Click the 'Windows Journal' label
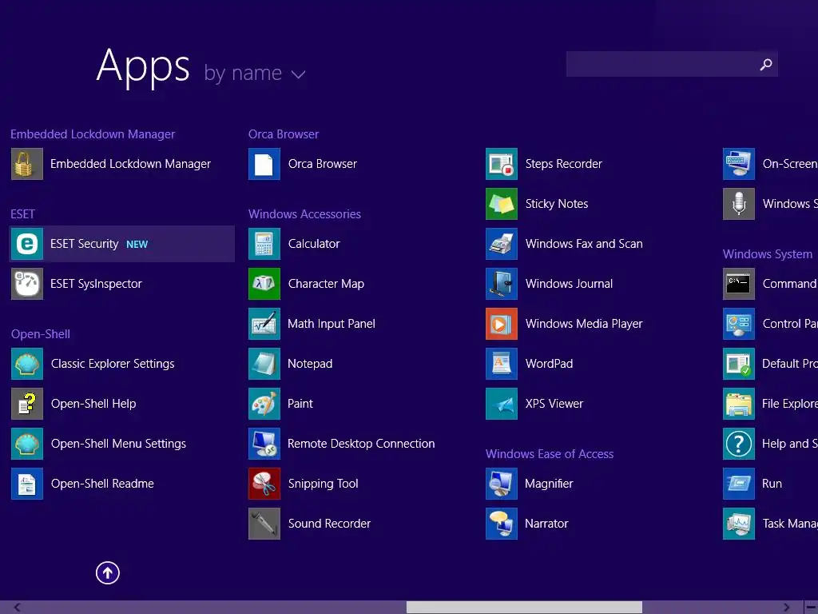Image resolution: width=818 pixels, height=614 pixels. (x=569, y=284)
